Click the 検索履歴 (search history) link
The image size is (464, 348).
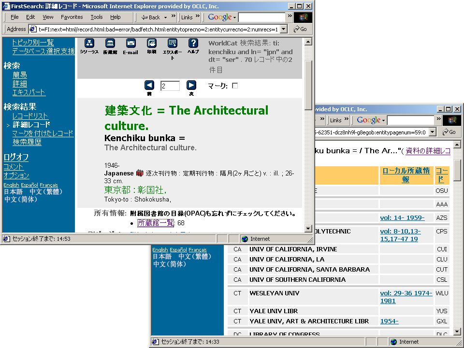pos(27,142)
